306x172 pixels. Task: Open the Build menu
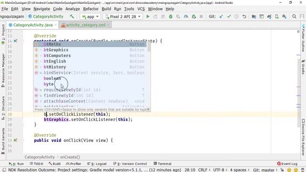[106, 9]
